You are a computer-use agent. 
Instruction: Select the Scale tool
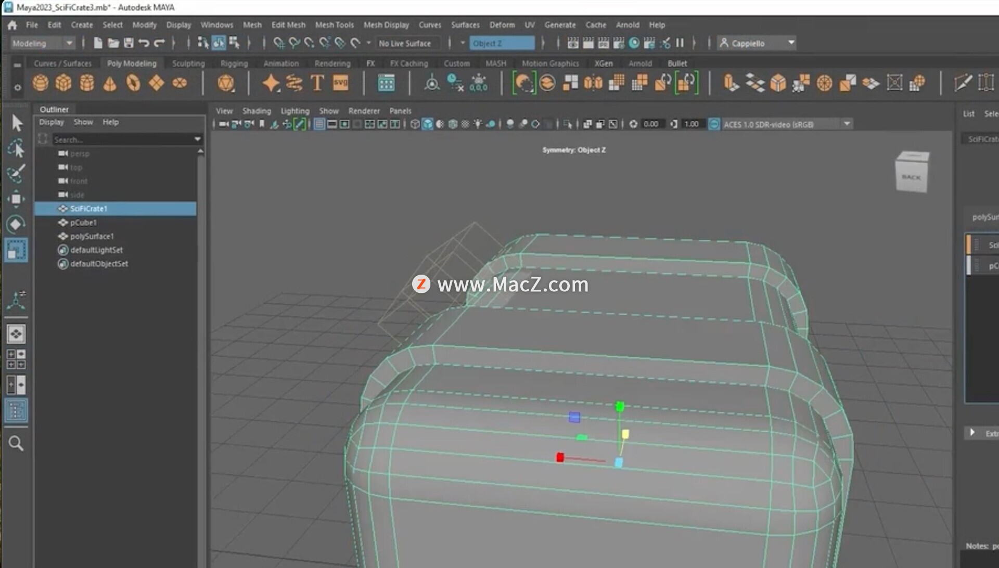[x=16, y=250]
